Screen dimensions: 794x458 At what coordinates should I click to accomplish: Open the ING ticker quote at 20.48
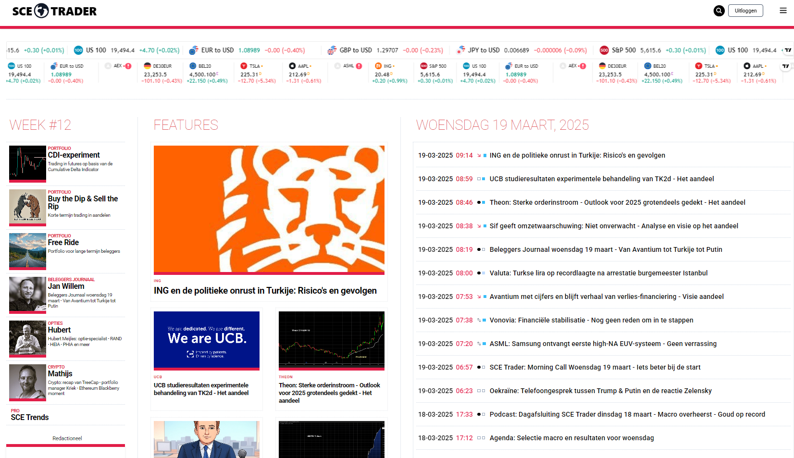coord(390,73)
